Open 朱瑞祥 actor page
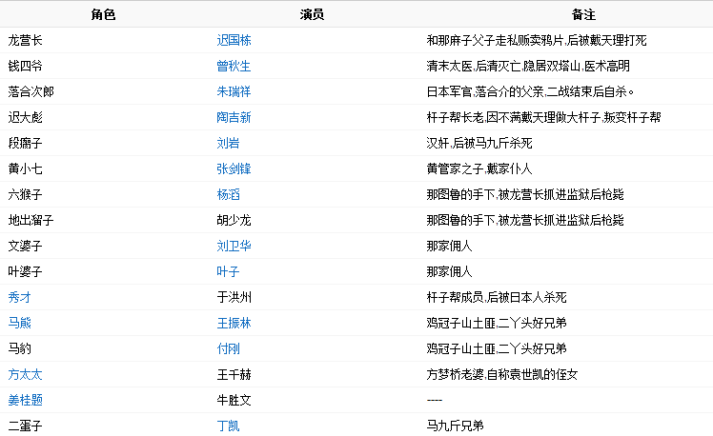The image size is (713, 436). (x=234, y=92)
